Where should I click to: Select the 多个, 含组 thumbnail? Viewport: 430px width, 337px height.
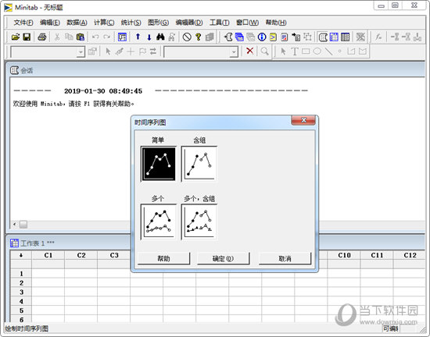point(199,222)
